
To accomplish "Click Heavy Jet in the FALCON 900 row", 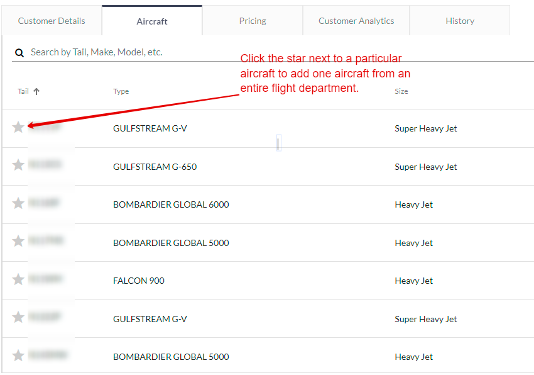I will pos(414,281).
